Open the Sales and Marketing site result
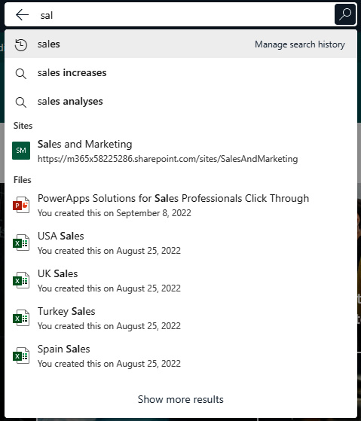The height and width of the screenshot is (421, 361). [84, 144]
